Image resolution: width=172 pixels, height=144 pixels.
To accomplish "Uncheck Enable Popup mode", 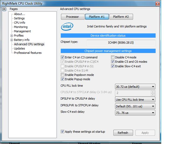I will click(x=62, y=79).
